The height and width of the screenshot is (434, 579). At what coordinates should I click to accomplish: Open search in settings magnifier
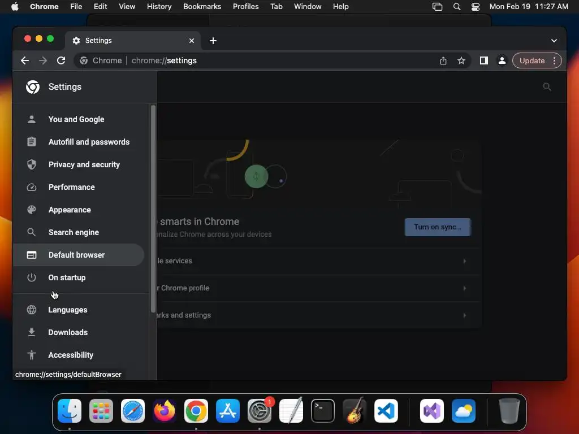tap(547, 86)
